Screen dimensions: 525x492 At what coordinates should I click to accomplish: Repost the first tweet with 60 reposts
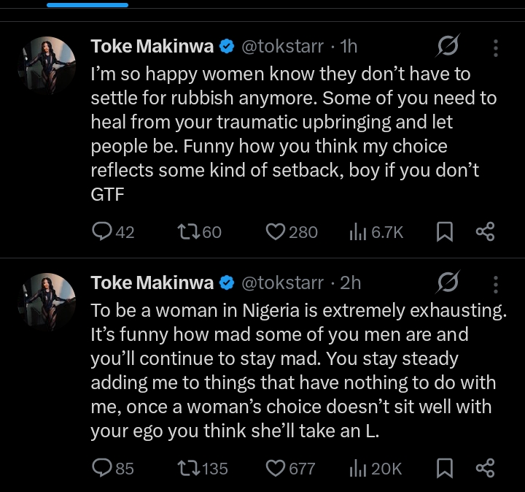click(x=187, y=232)
